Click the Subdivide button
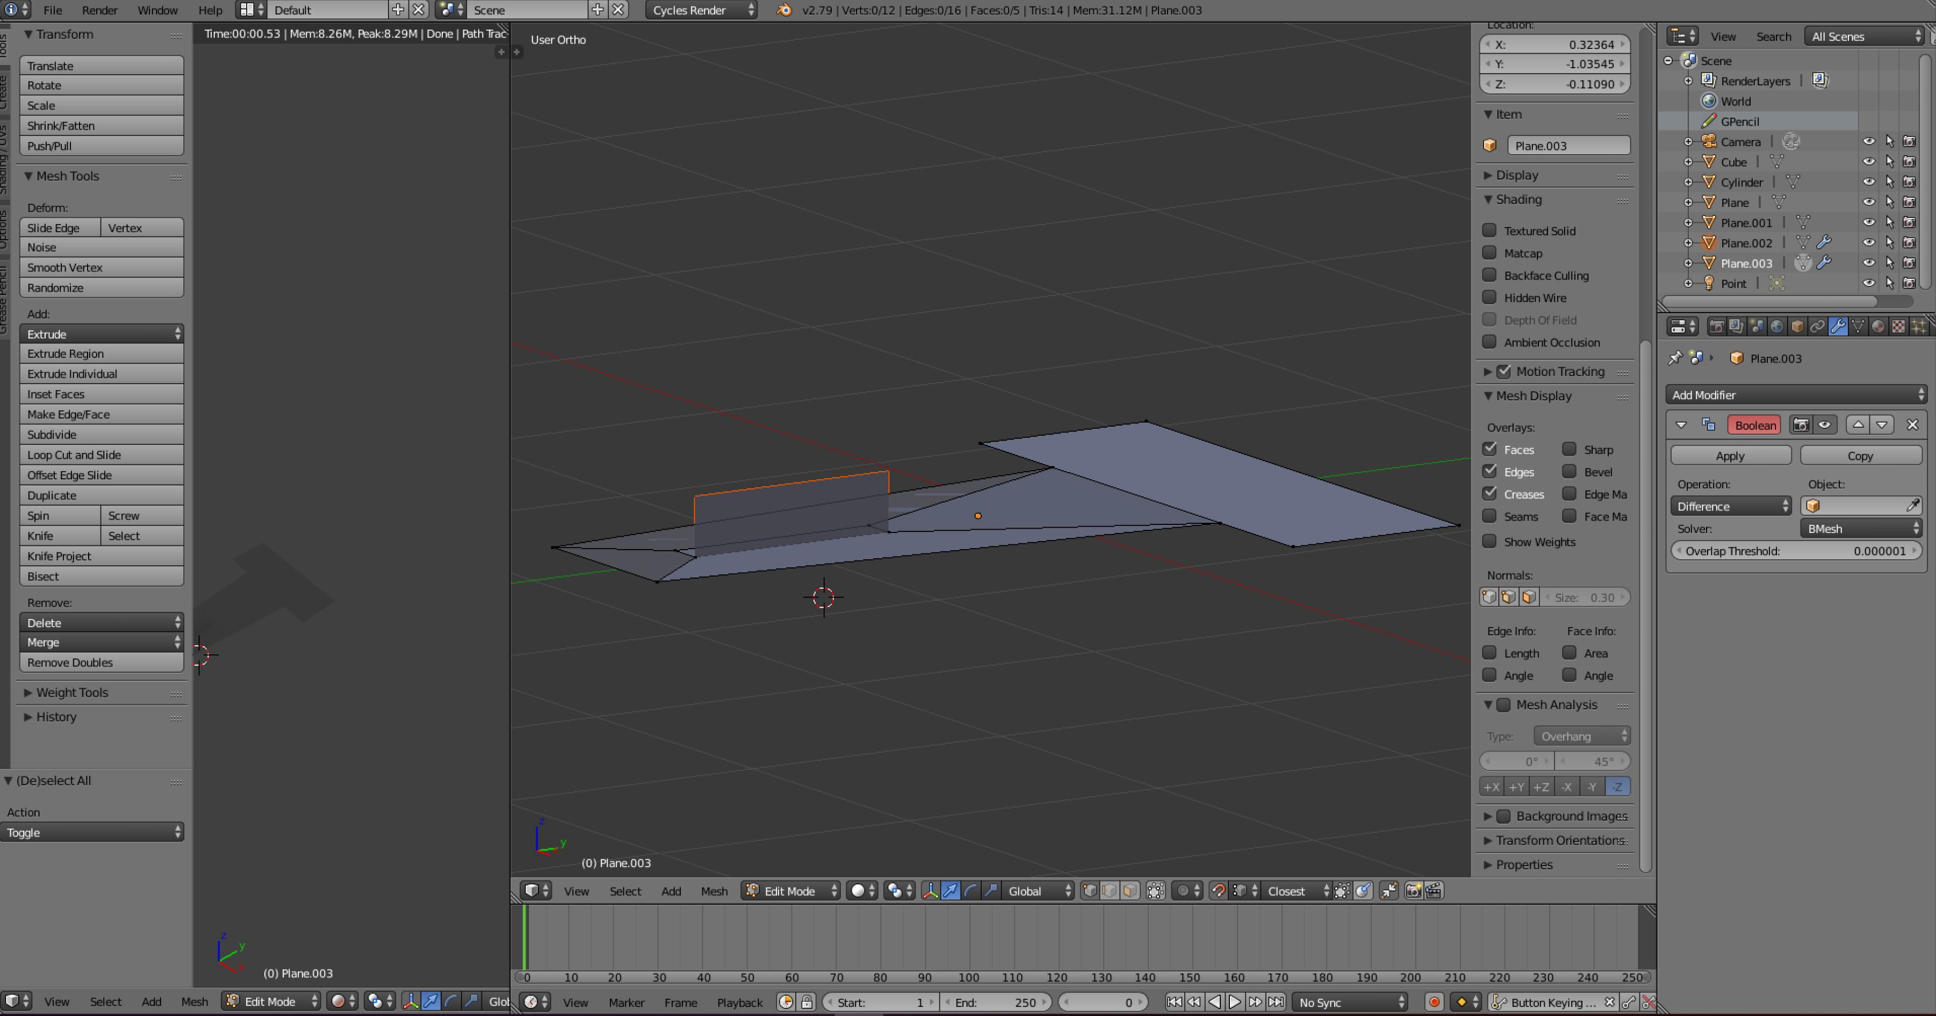 102,434
